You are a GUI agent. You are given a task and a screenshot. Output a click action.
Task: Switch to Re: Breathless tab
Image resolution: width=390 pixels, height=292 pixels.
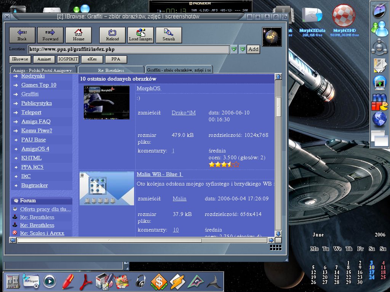pos(111,70)
